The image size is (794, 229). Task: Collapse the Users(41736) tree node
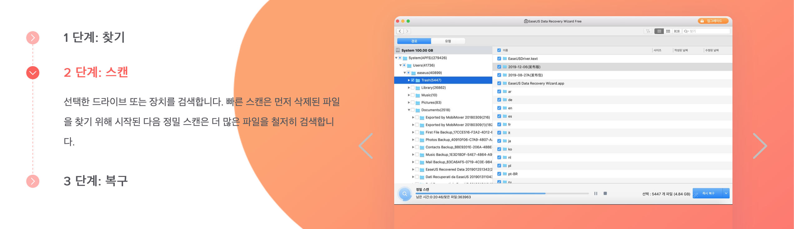pyautogui.click(x=400, y=66)
